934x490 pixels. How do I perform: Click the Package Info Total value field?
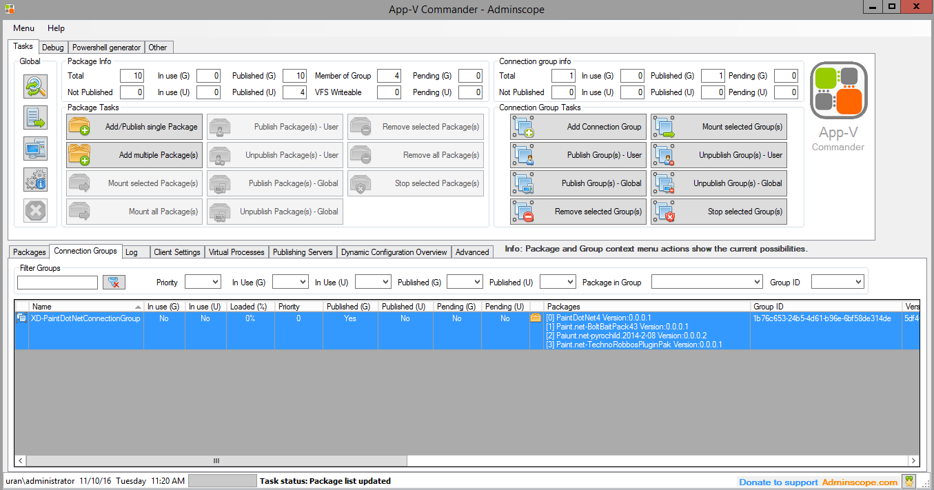tap(132, 76)
